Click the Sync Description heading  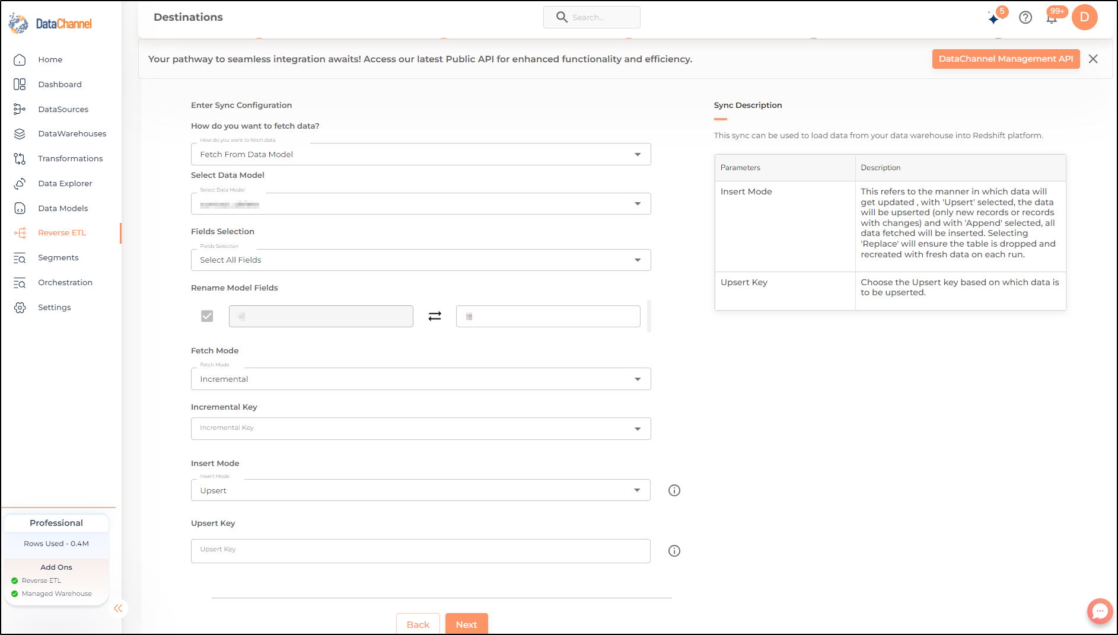[748, 106]
